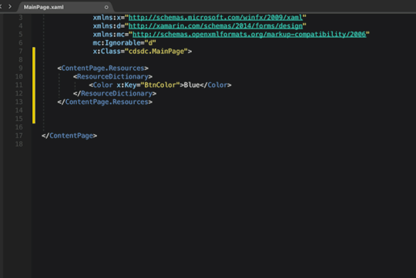
Task: Open the xamarin.com forms design link
Action: (216, 26)
